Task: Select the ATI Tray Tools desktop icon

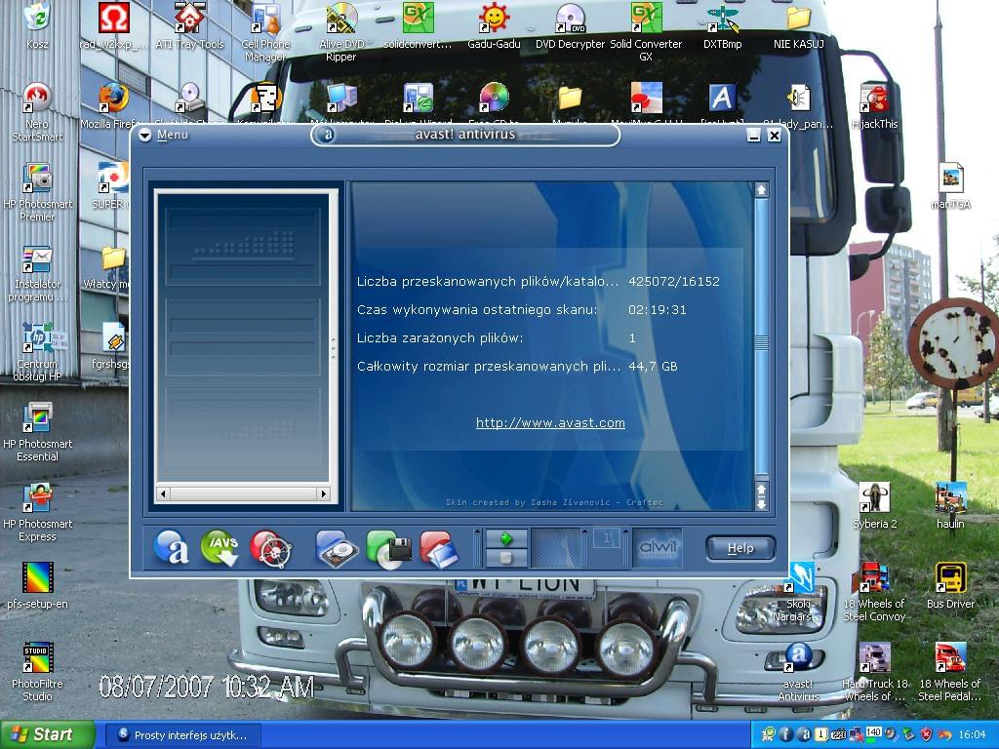Action: 190,26
